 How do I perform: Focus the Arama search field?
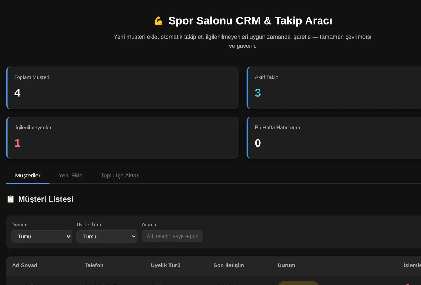(x=172, y=236)
